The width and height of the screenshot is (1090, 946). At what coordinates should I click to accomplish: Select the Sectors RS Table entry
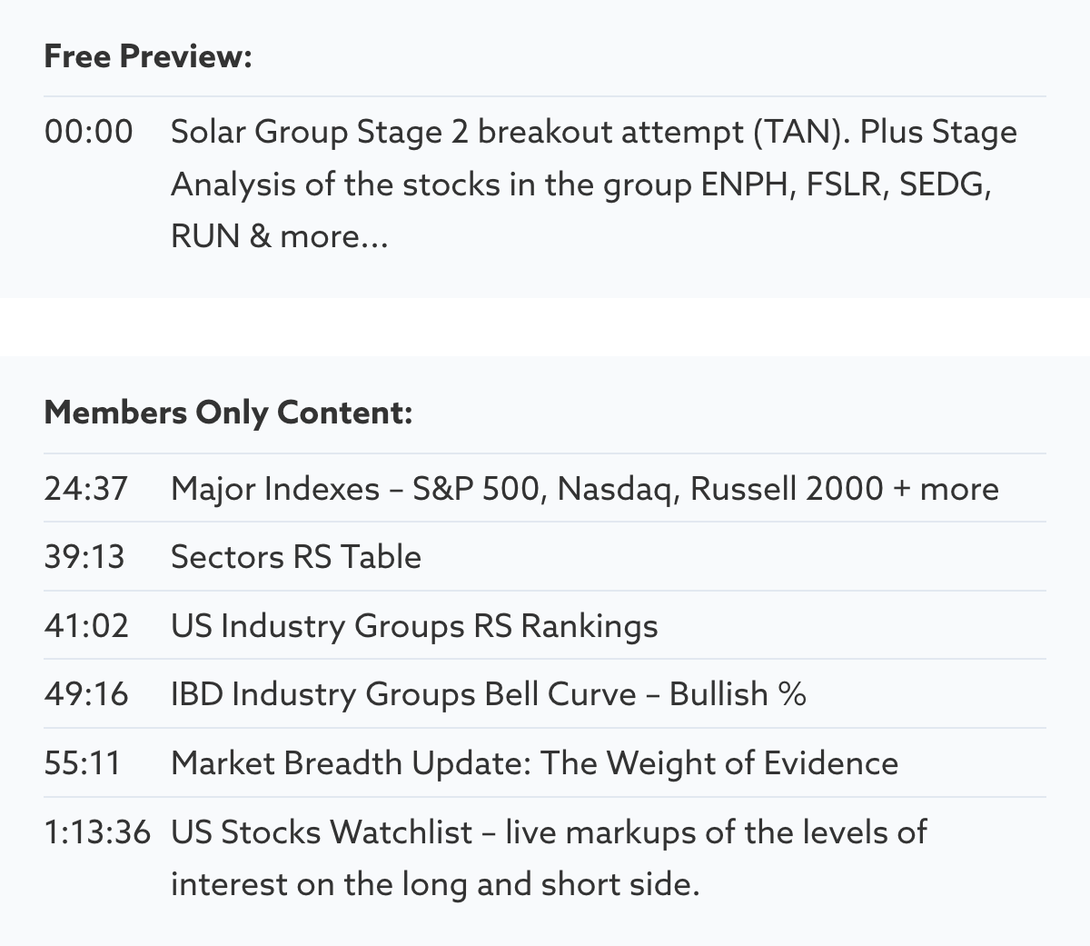[x=296, y=557]
